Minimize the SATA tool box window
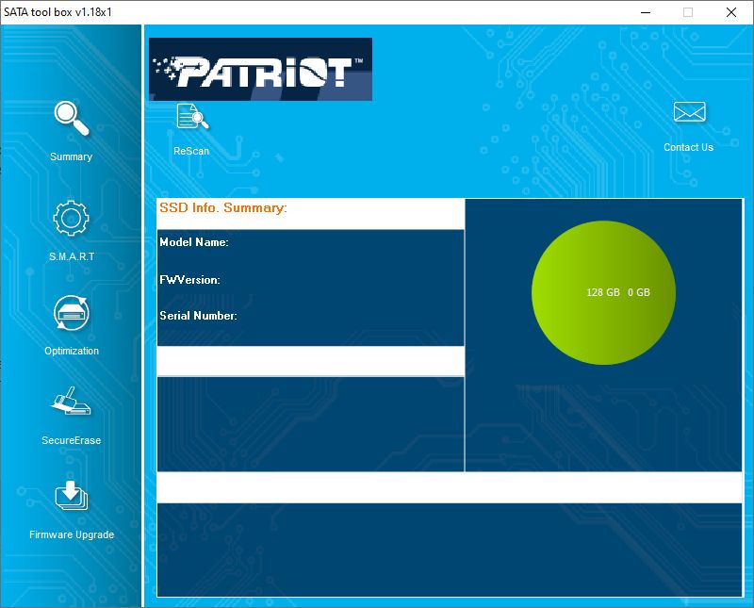The height and width of the screenshot is (608, 754). [646, 12]
